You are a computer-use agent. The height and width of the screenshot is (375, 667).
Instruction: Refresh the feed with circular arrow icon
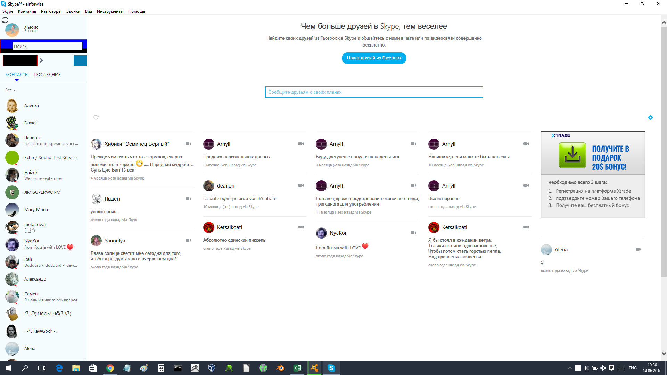click(x=96, y=117)
